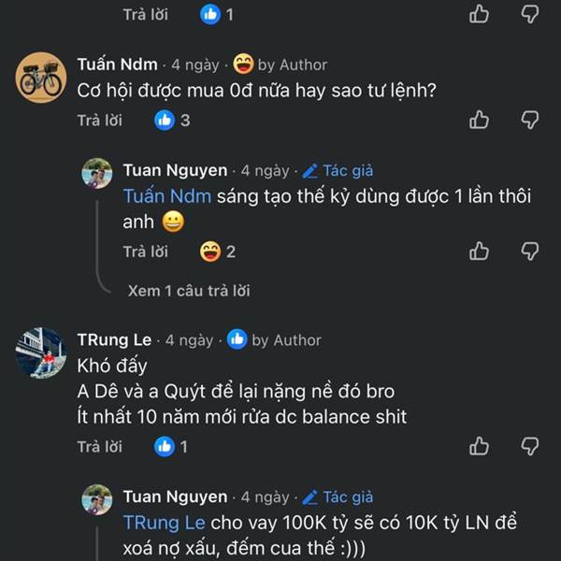Click thumbs down on the topmost comment
Image resolution: width=561 pixels, height=561 pixels.
coord(530,14)
